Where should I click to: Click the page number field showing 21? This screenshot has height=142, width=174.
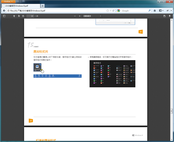(x=30, y=16)
